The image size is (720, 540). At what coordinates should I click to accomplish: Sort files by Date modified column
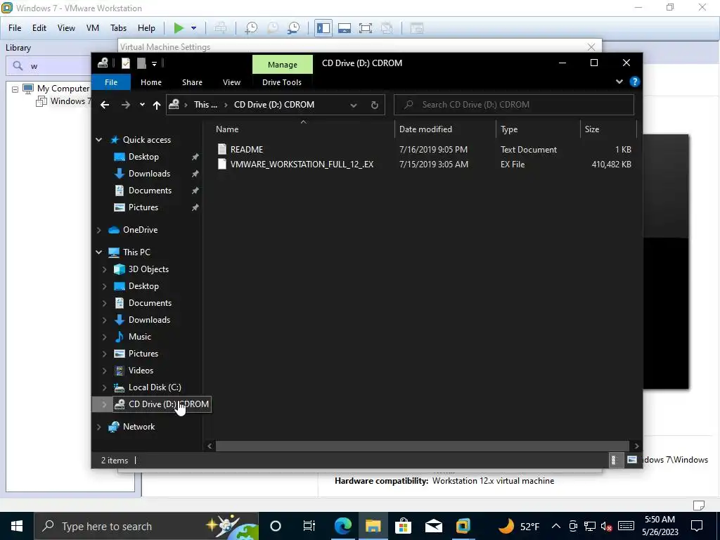click(x=445, y=129)
